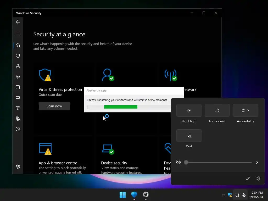Screen dimensions: 268x201
Task: Click the muted speaker tray icon
Action: 244,195
